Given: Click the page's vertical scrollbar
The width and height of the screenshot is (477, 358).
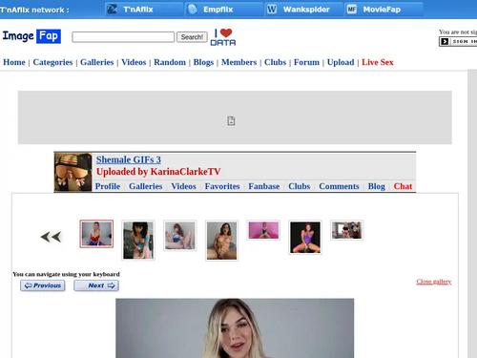Looking at the screenshot, I should point(472,213).
